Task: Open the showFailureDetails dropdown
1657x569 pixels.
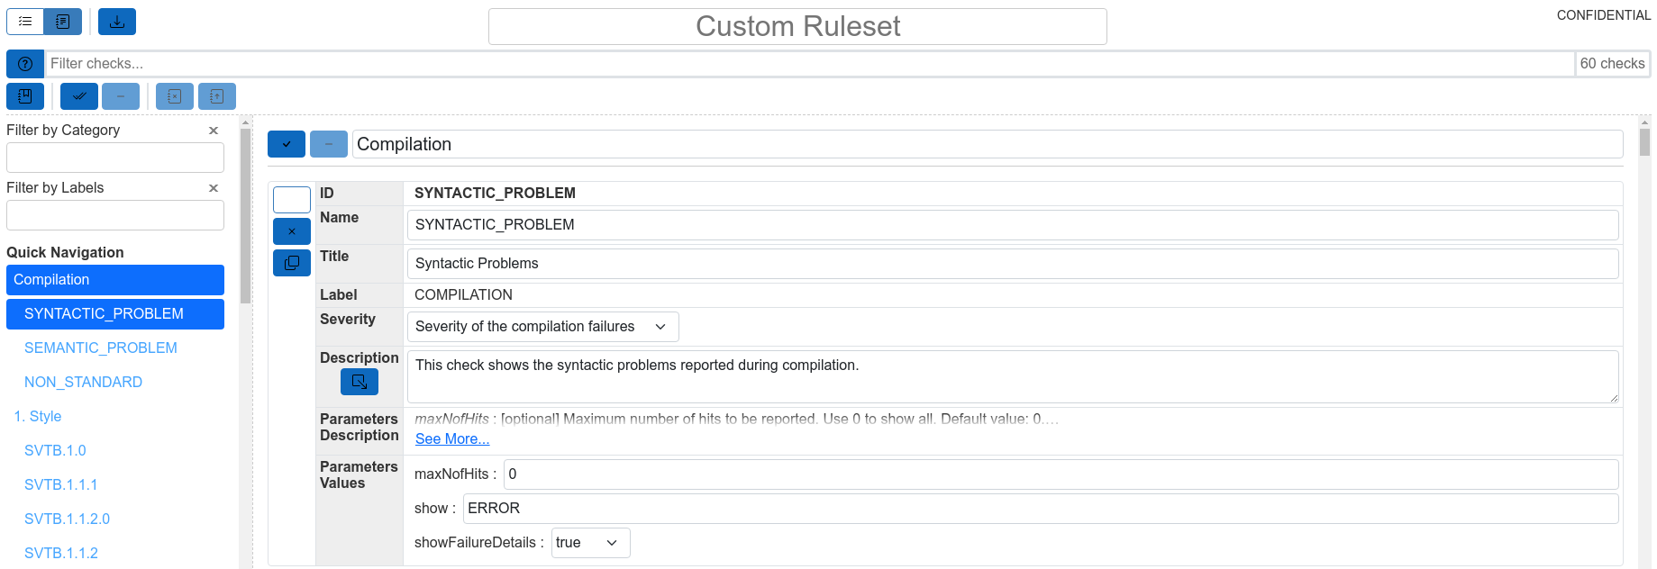Action: pyautogui.click(x=590, y=542)
